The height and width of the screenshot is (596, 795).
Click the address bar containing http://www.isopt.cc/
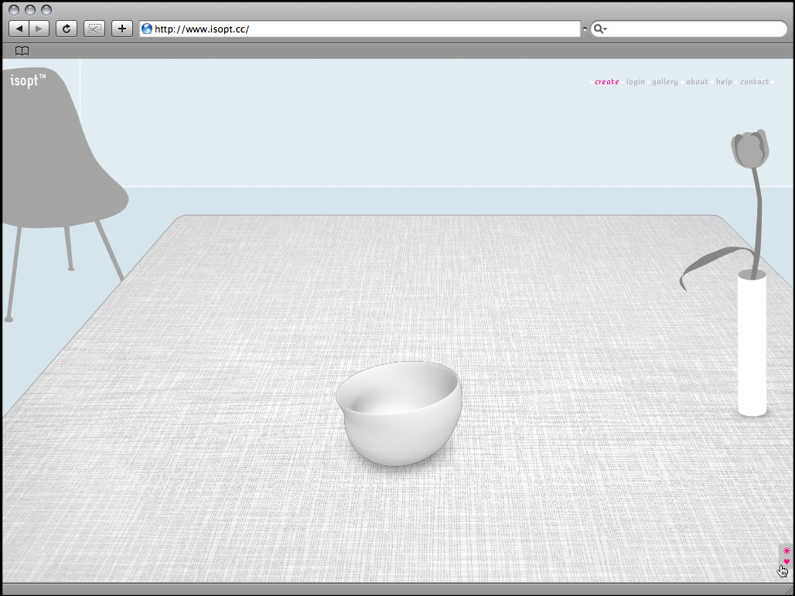[x=360, y=29]
